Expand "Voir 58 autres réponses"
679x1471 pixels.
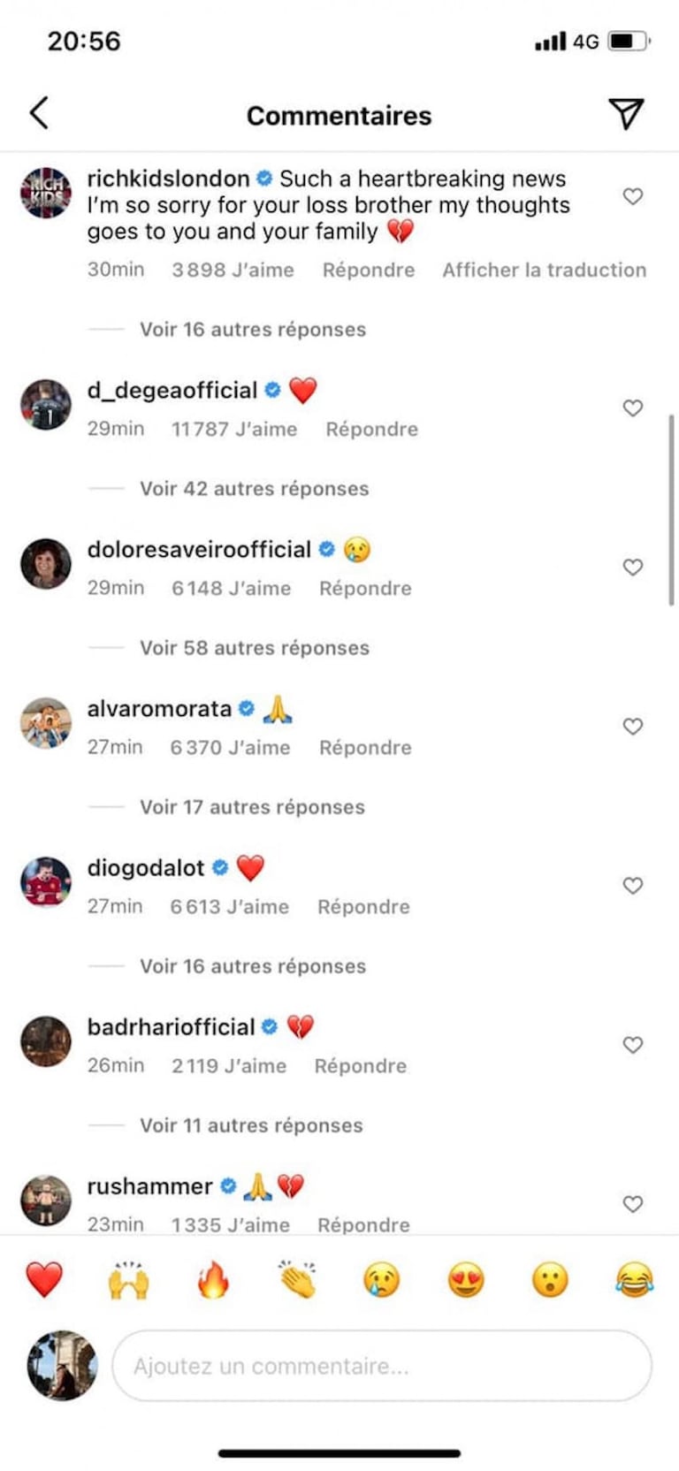pos(254,648)
